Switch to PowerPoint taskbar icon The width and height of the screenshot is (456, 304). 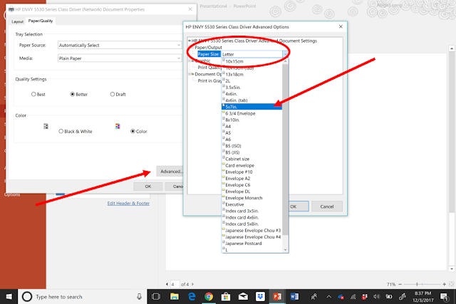click(277, 297)
